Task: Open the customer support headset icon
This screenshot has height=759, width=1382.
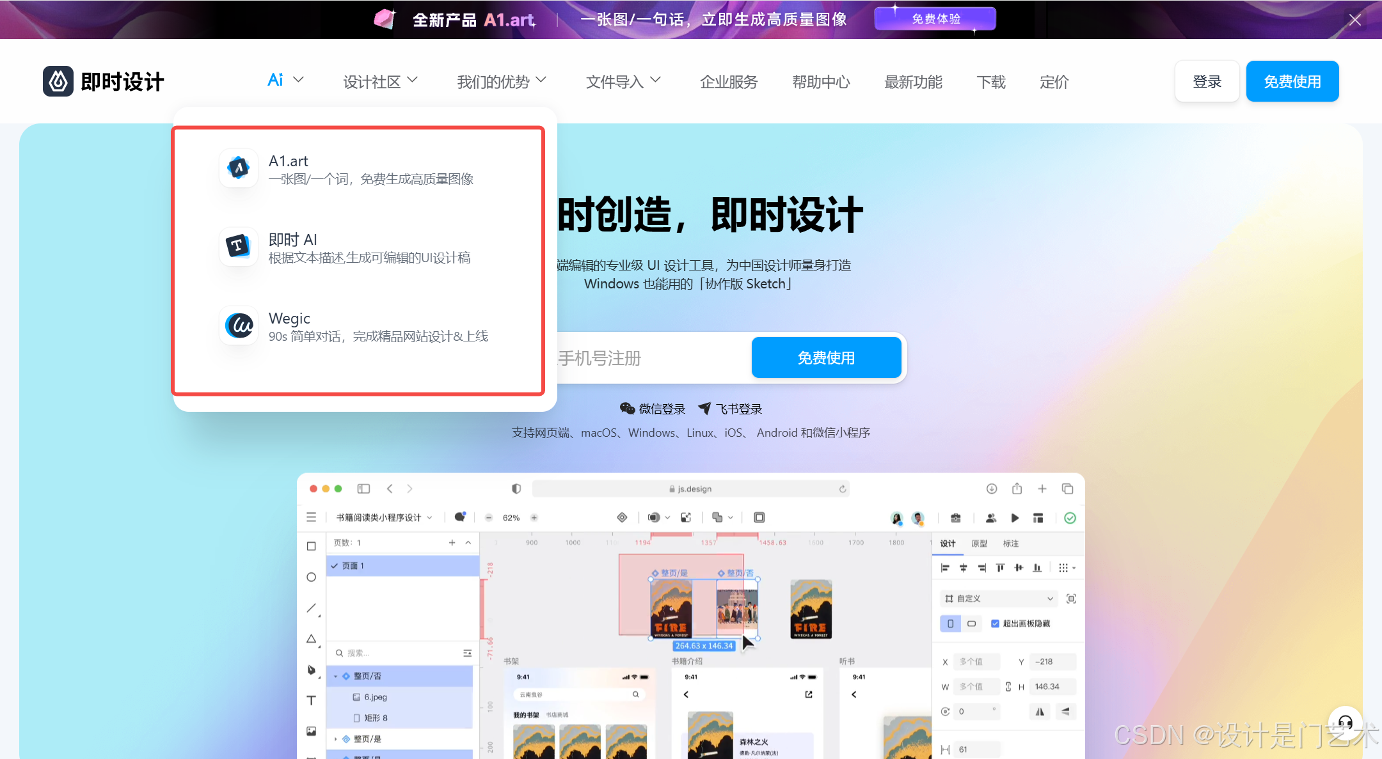Action: (x=1345, y=723)
